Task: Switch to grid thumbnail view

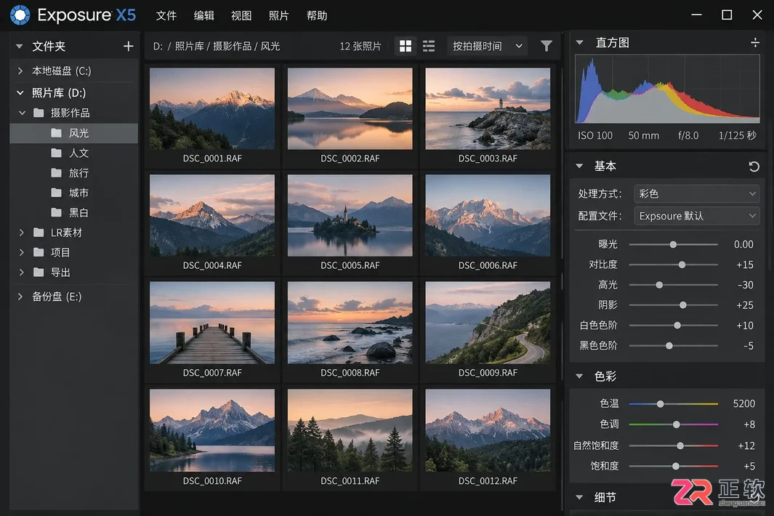Action: (x=406, y=46)
